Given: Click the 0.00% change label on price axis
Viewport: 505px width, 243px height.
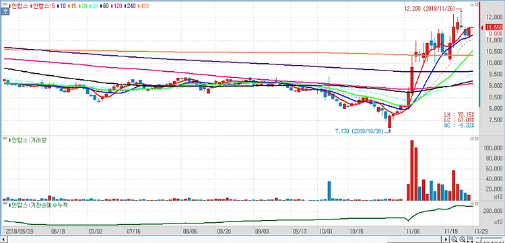Looking at the screenshot, I should point(496,34).
